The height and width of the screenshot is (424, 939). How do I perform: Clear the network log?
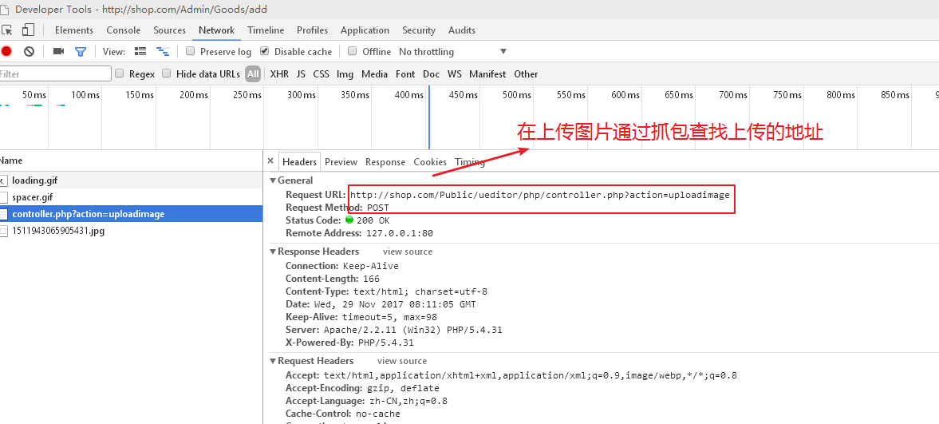click(29, 52)
